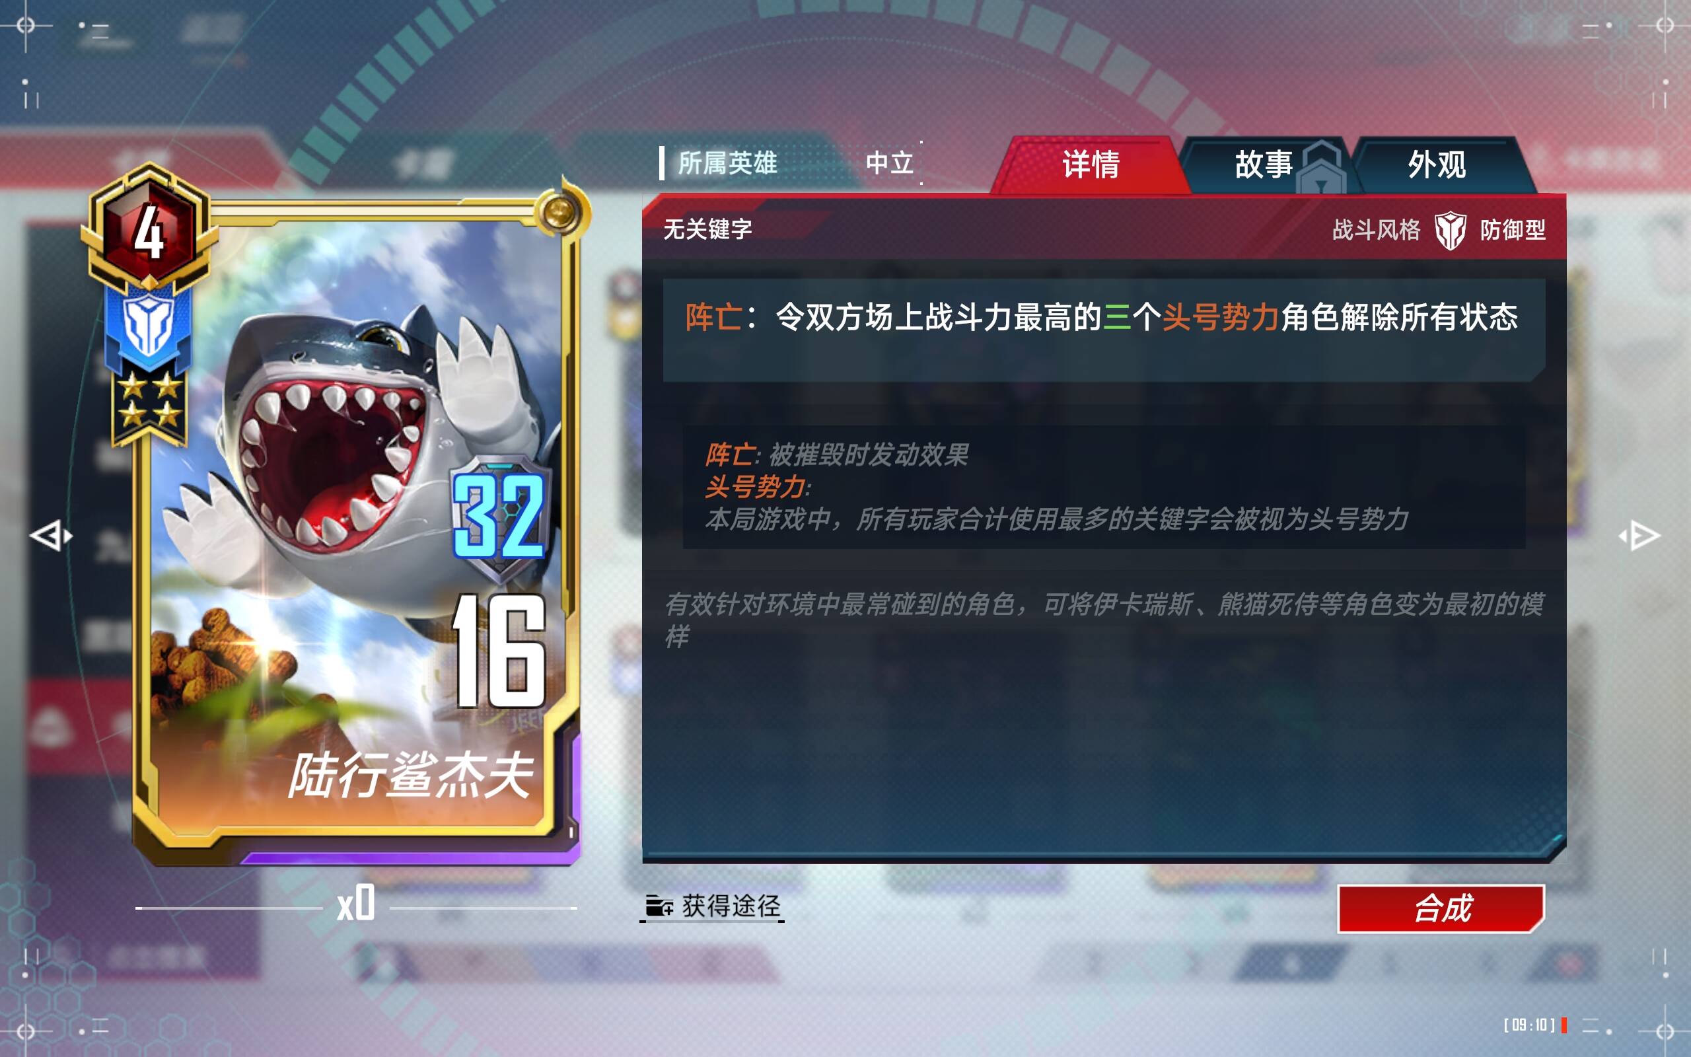Click the red cost gem showing 4
1691x1057 pixels.
tap(149, 231)
